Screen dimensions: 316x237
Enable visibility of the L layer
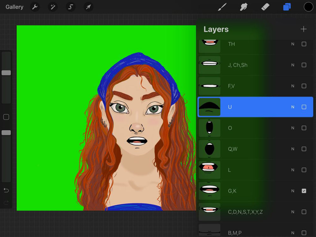pyautogui.click(x=304, y=170)
